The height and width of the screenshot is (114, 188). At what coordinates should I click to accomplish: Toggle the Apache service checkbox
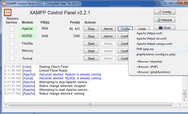click(12, 29)
